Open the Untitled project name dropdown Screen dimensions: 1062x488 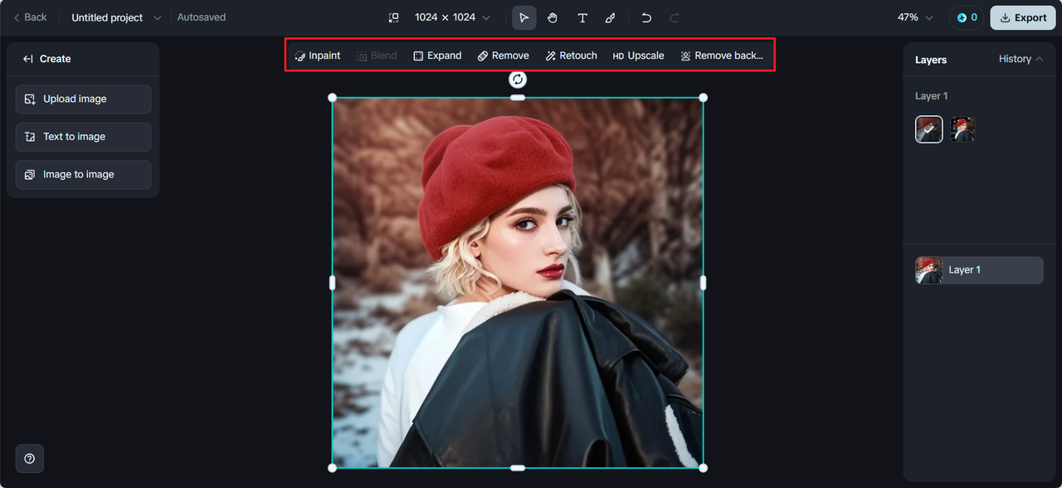click(116, 17)
